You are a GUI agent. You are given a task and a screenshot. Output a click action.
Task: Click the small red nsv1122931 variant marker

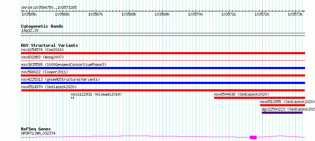click(73, 98)
